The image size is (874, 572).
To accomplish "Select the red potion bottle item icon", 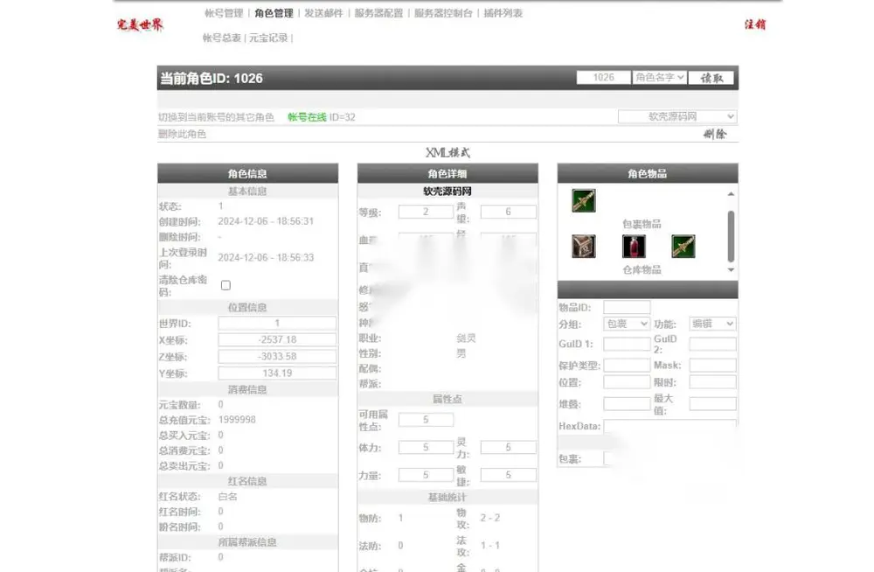I will coord(634,246).
